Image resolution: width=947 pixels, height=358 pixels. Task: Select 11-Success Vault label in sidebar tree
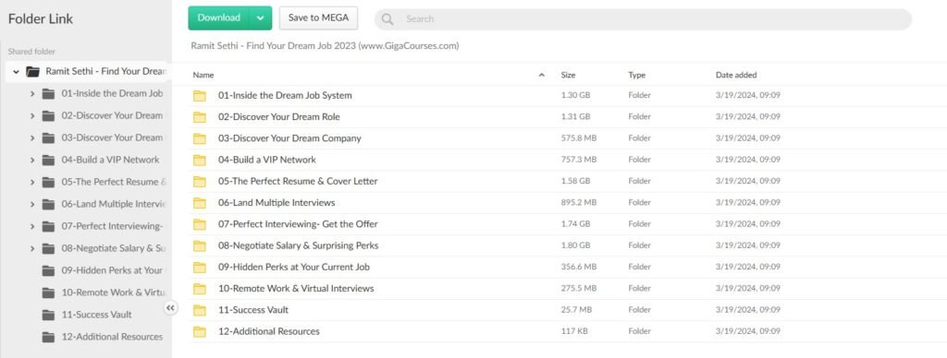click(96, 315)
